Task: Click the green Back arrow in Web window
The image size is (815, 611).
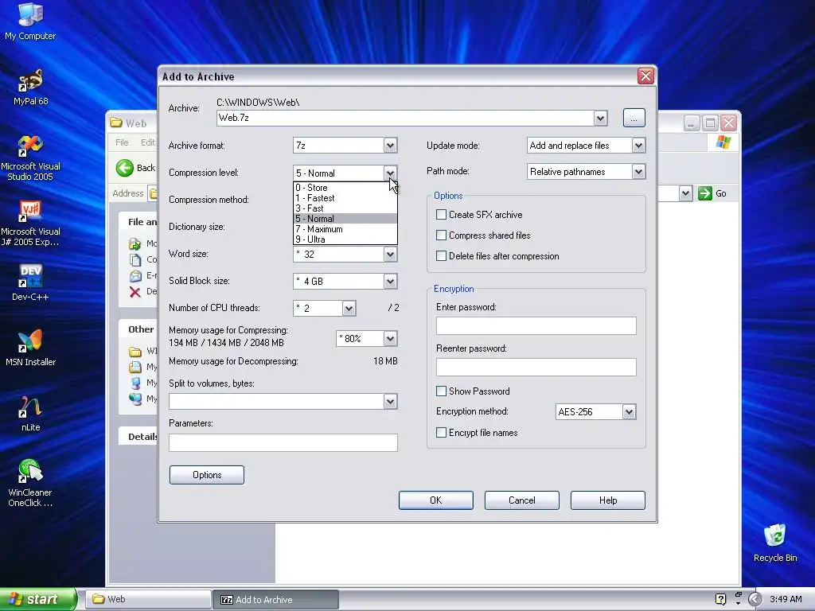Action: [x=124, y=168]
